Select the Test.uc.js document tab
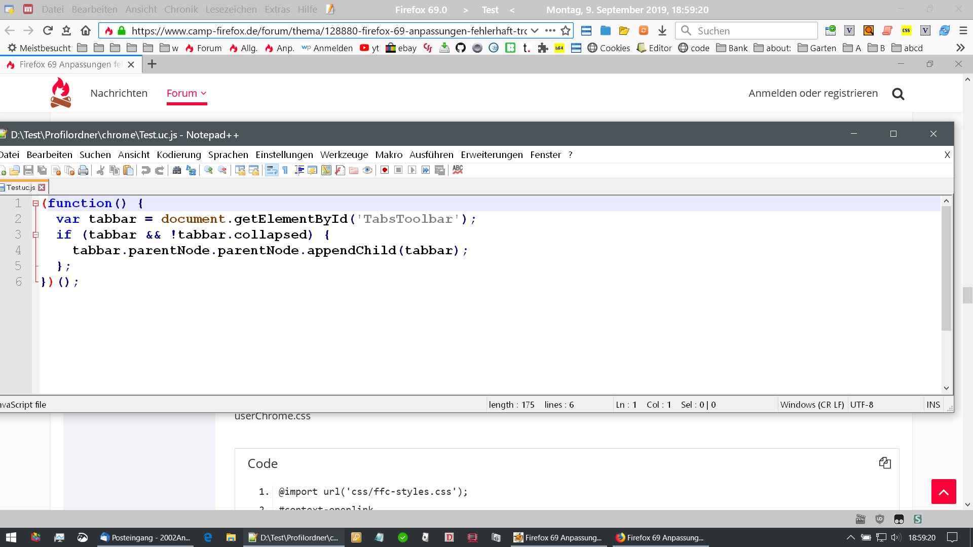Viewport: 973px width, 547px height. tap(21, 187)
